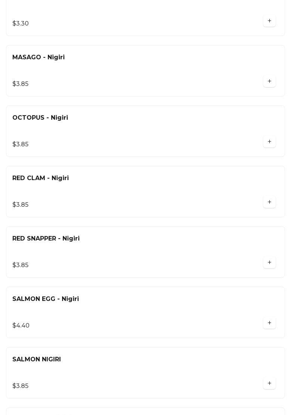The height and width of the screenshot is (415, 291).
Task: View the RED SNAPPER - Nigiri item
Action: click(46, 239)
